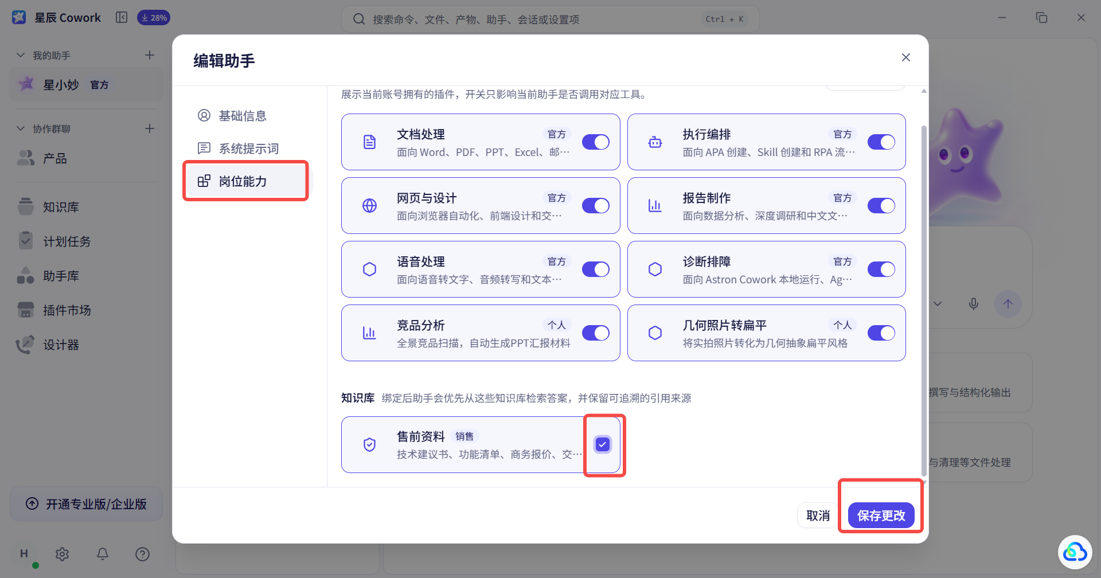The image size is (1101, 578).
Task: Click the 文档处理 document icon
Action: coord(370,142)
